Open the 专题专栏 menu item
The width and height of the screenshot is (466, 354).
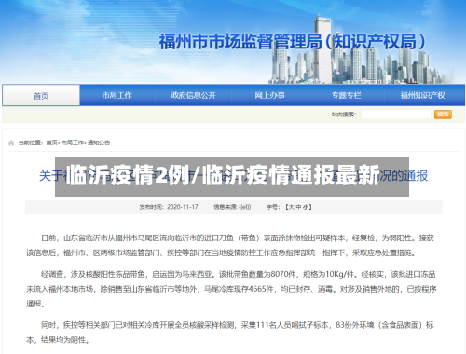click(347, 95)
